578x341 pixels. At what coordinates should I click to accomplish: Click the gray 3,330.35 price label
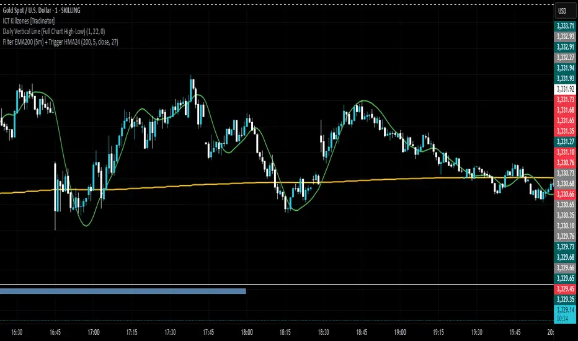(x=565, y=215)
